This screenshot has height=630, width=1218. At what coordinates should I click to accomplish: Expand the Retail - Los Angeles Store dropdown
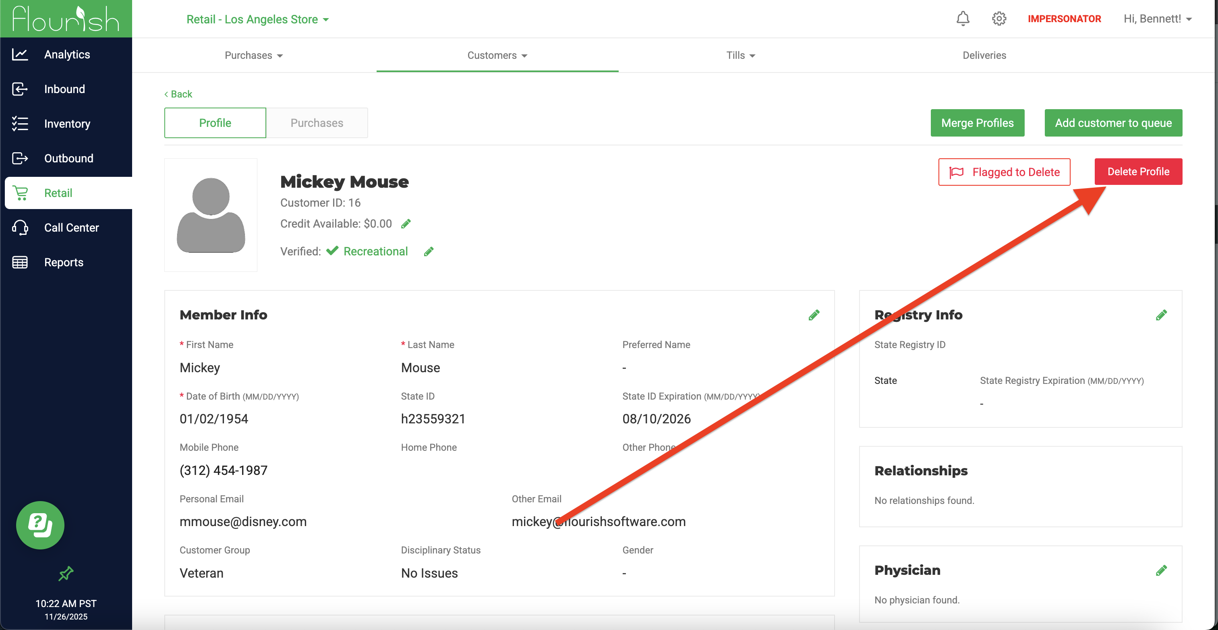tap(257, 19)
